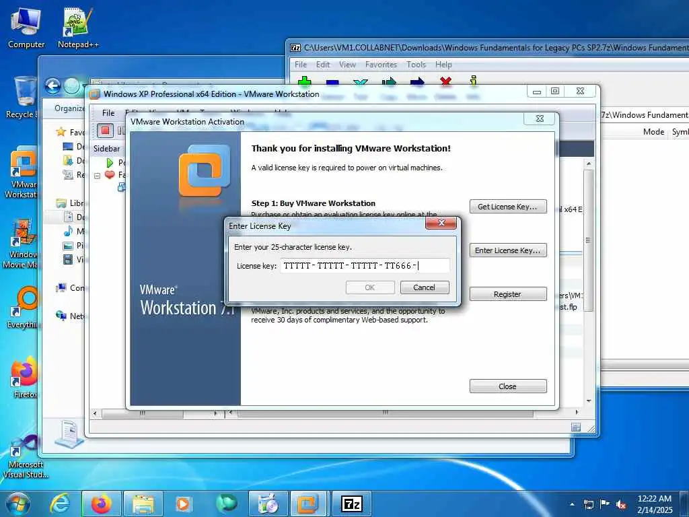Open Microsoft Visual Studio desktop shortcut
The height and width of the screenshot is (517, 689).
(25, 456)
